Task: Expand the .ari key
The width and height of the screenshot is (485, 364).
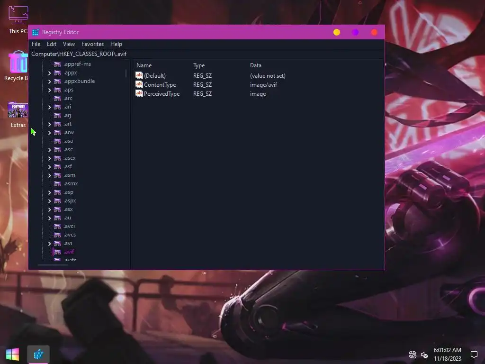Action: pos(49,107)
